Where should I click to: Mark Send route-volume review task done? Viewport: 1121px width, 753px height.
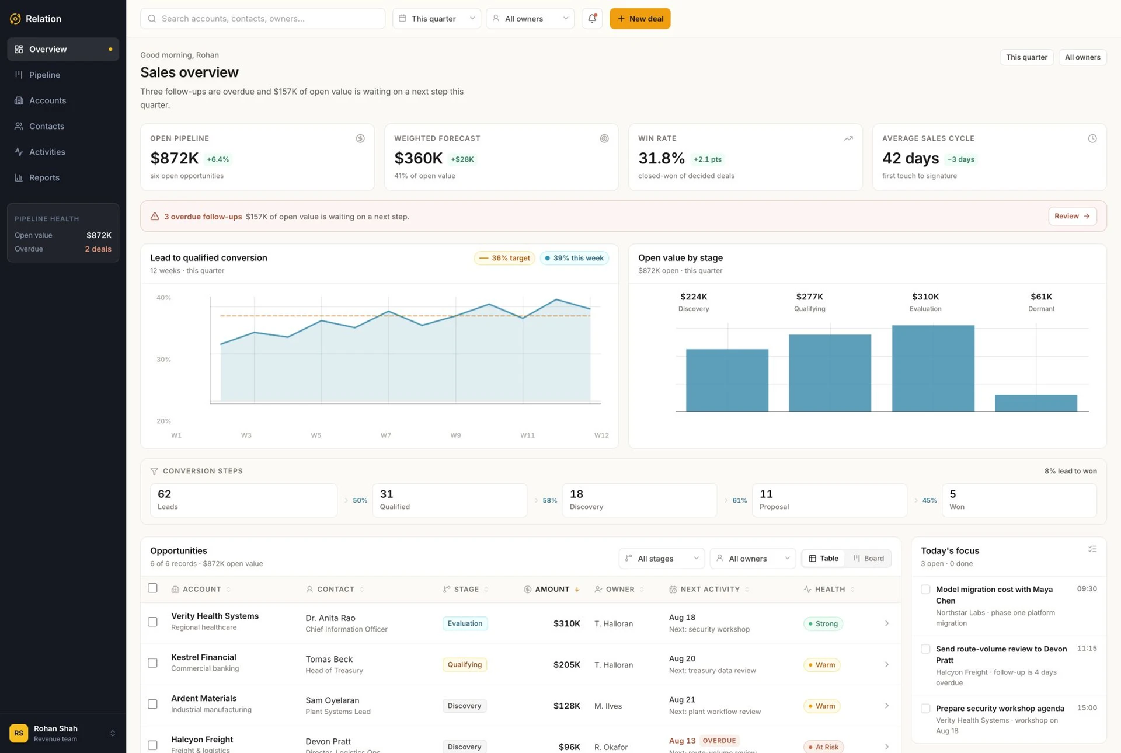coord(925,649)
